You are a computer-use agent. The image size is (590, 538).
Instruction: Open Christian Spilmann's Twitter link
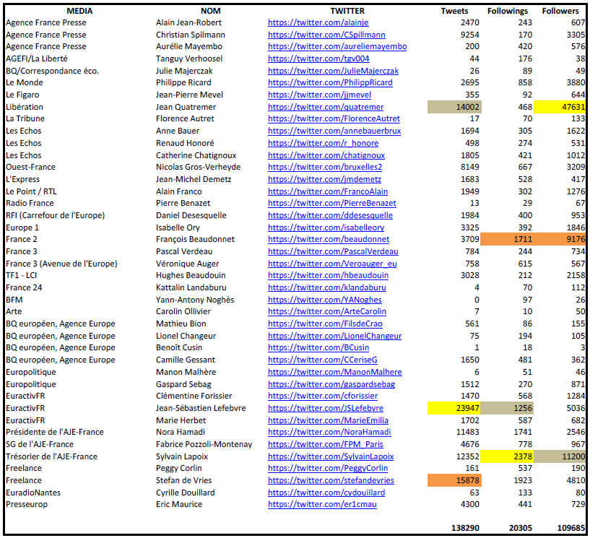pyautogui.click(x=326, y=35)
